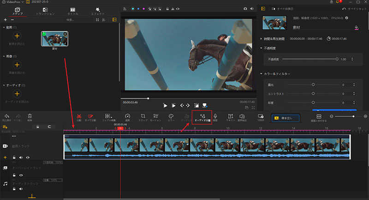Image resolution: width=369 pixels, height=200 pixels.
Task: Select the クロップ (Crop) tool
Action: 143,117
